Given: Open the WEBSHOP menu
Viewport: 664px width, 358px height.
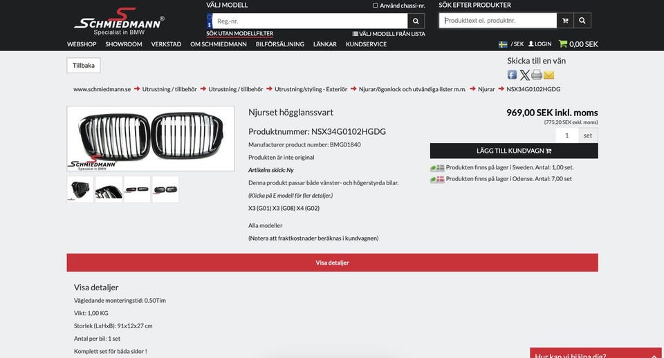Looking at the screenshot, I should pyautogui.click(x=82, y=44).
